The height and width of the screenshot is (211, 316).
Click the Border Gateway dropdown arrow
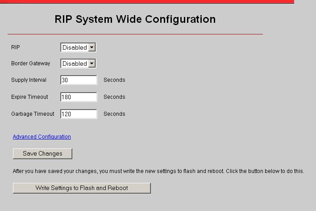tap(92, 63)
